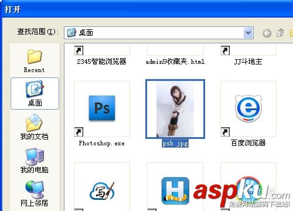Open 网上邻居 in the places bar
293x211 pixels.
35,194
